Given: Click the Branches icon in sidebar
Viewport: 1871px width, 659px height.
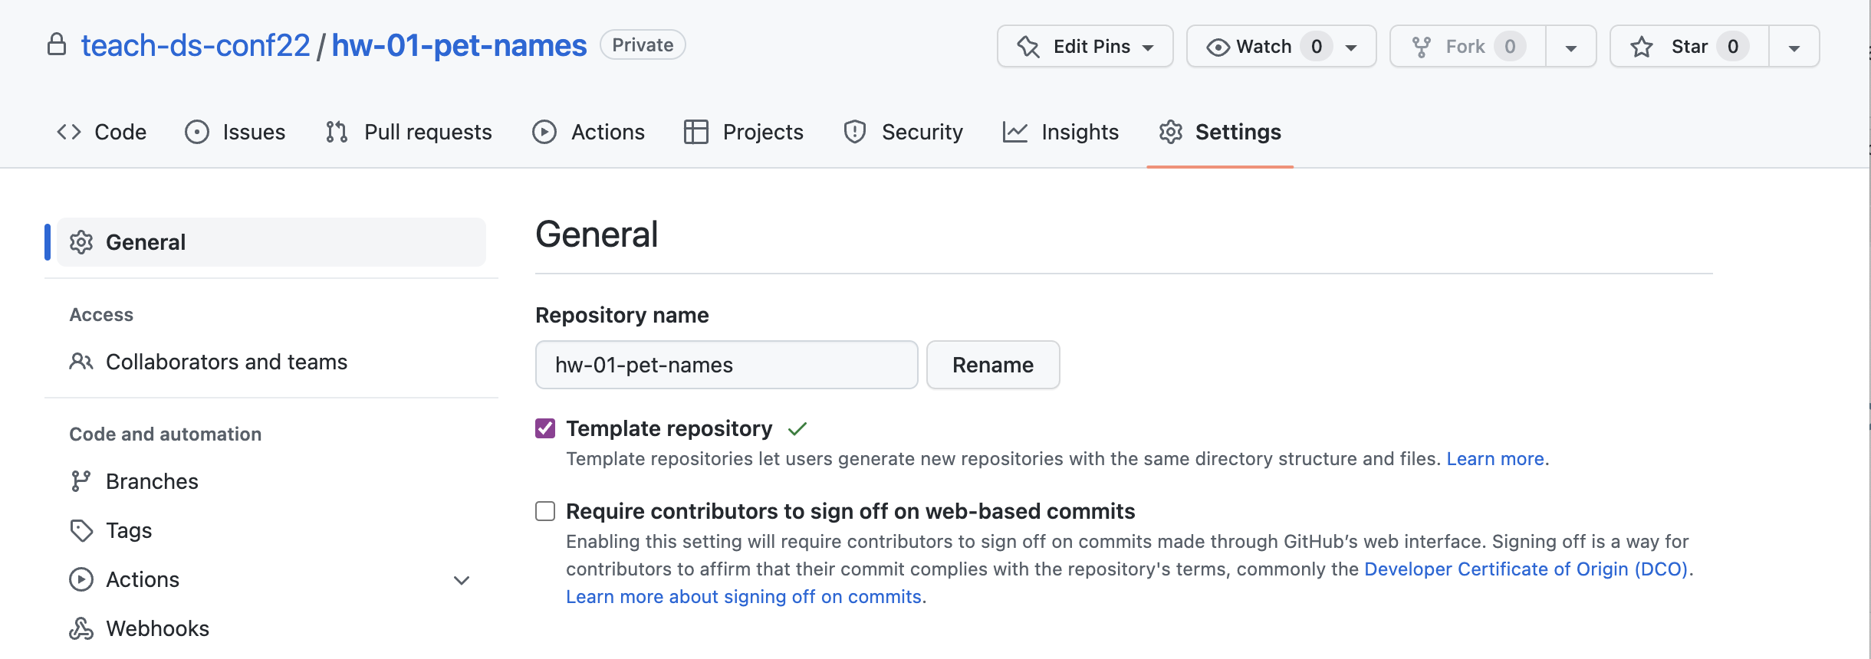Looking at the screenshot, I should click(x=81, y=481).
